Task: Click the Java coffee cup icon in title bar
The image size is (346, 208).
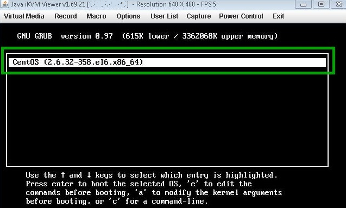Action: [x=5, y=4]
